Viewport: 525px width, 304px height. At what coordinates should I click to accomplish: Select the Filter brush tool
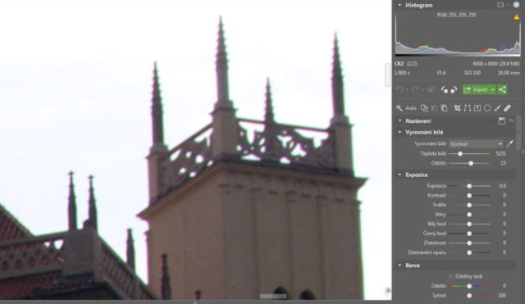pos(498,108)
